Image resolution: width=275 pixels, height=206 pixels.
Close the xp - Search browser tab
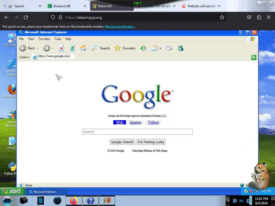coord(40,6)
